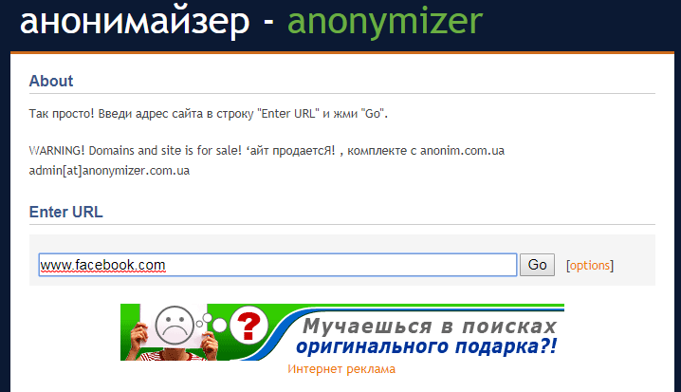Open the [options] link
681x392 pixels.
tap(590, 265)
